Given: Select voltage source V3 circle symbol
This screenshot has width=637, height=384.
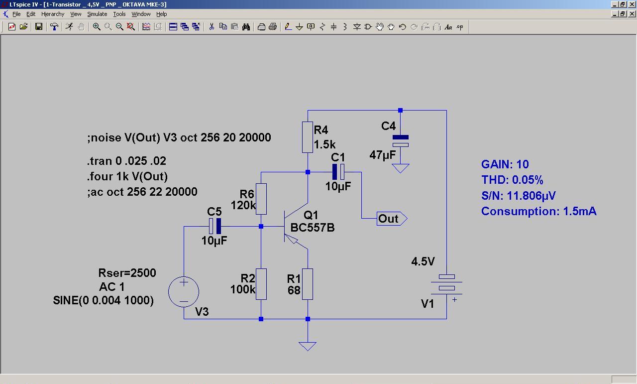Looking at the screenshot, I should tap(184, 291).
